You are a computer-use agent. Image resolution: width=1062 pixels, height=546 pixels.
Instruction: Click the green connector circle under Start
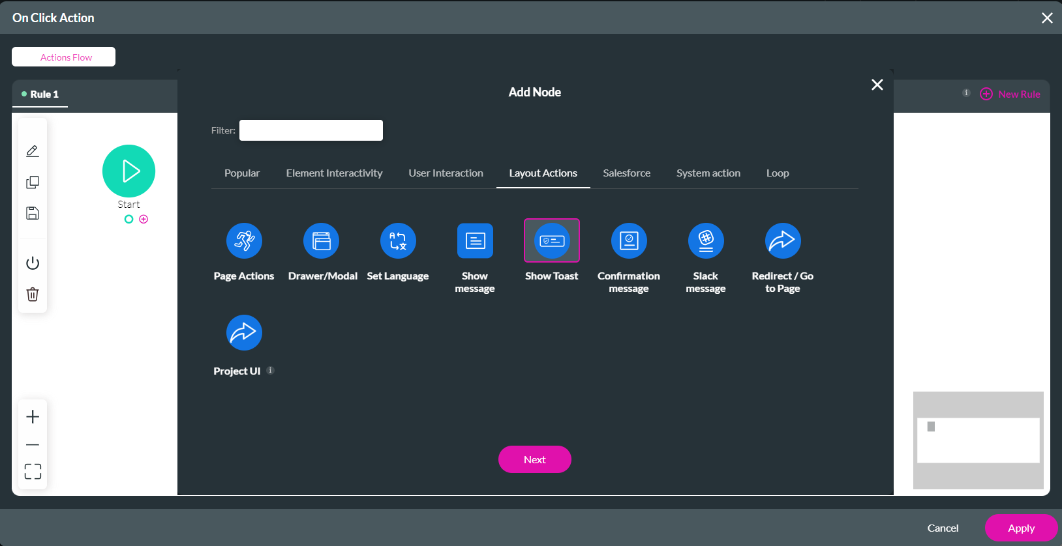[129, 219]
